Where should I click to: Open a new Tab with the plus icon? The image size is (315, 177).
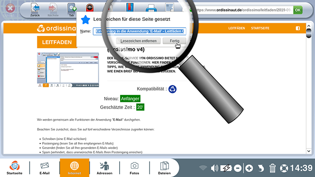pyautogui.click(x=72, y=10)
